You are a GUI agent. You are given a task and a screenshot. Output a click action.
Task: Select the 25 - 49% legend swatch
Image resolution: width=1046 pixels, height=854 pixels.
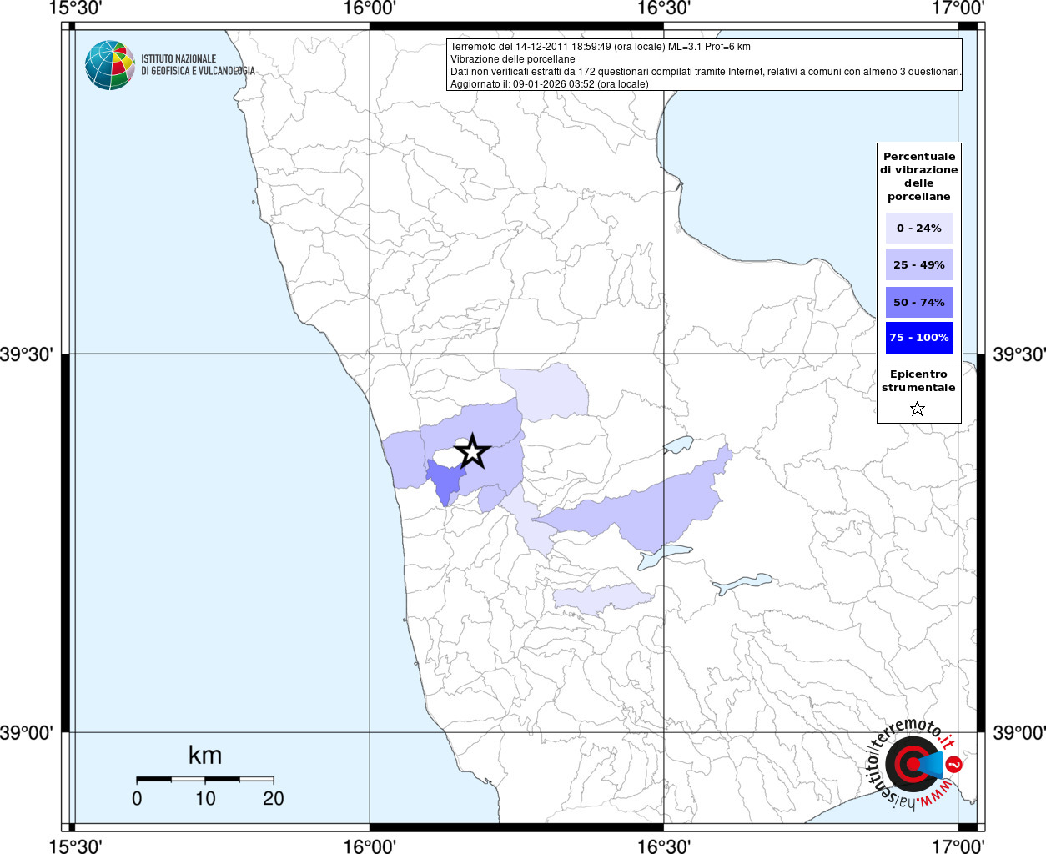click(x=919, y=265)
